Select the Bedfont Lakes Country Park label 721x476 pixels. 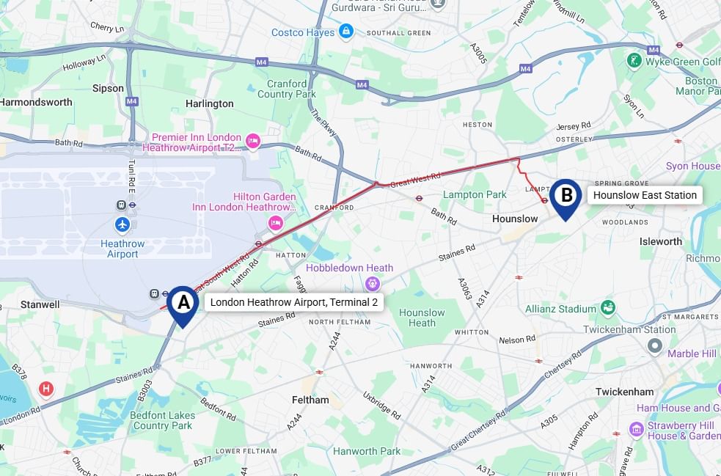pyautogui.click(x=162, y=420)
